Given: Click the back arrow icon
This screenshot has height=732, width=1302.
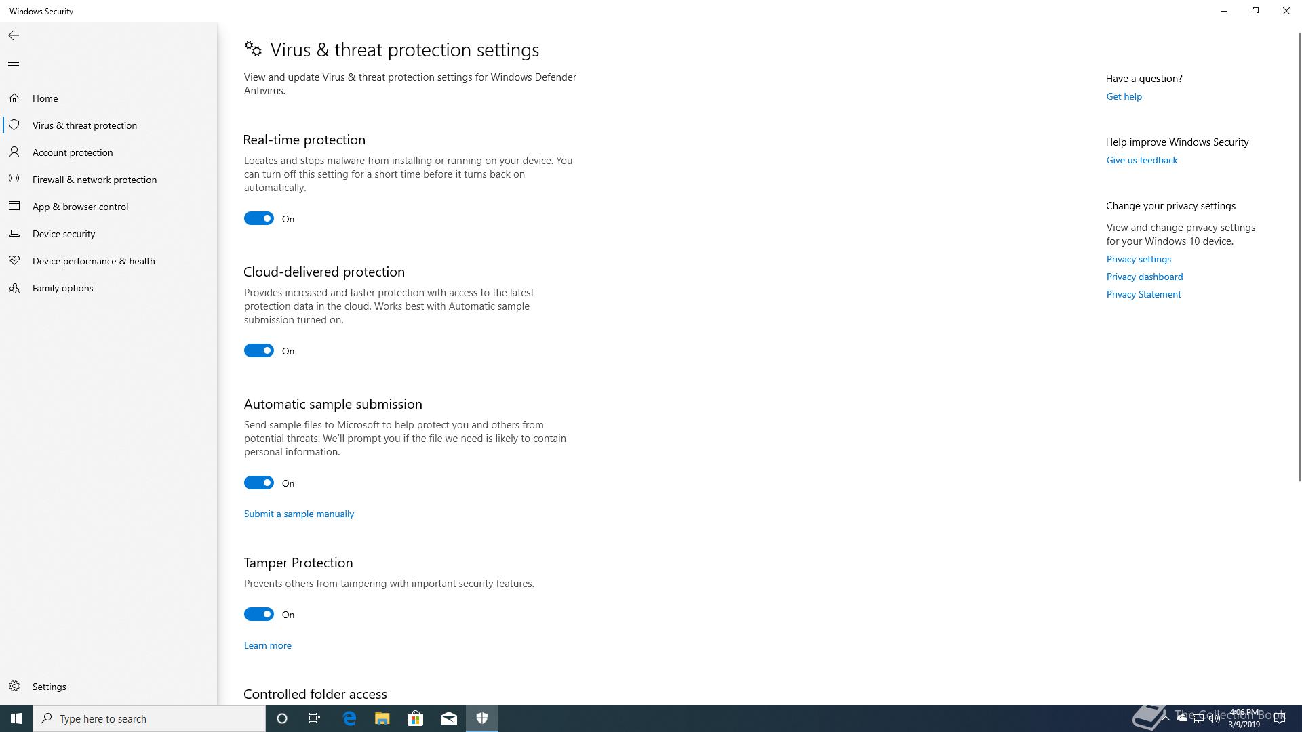Looking at the screenshot, I should coord(14,35).
